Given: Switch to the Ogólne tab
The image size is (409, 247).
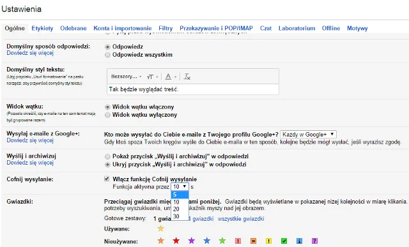Looking at the screenshot, I should (x=15, y=28).
